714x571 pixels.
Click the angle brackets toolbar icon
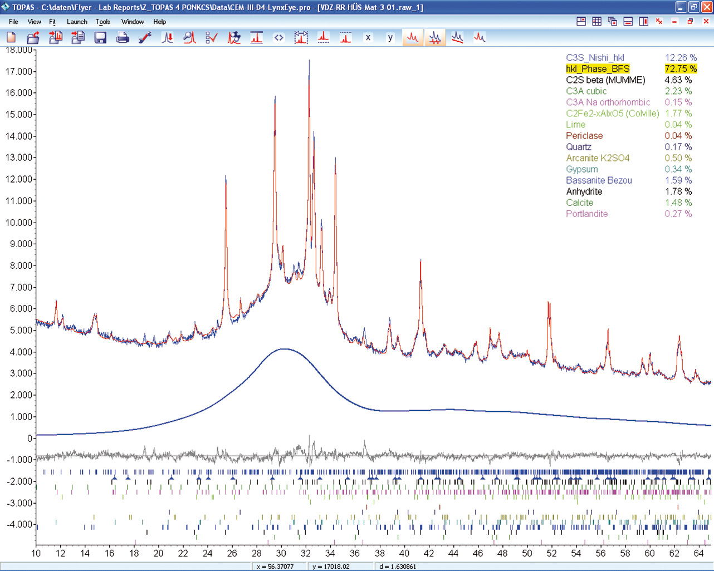coord(278,38)
